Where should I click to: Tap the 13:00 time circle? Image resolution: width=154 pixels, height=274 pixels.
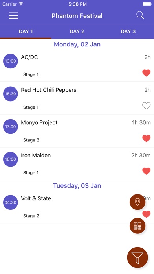coord(11,61)
